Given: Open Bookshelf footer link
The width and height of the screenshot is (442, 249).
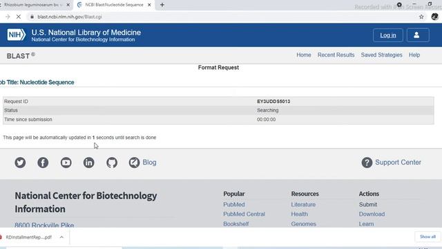Looking at the screenshot, I should tap(236, 224).
